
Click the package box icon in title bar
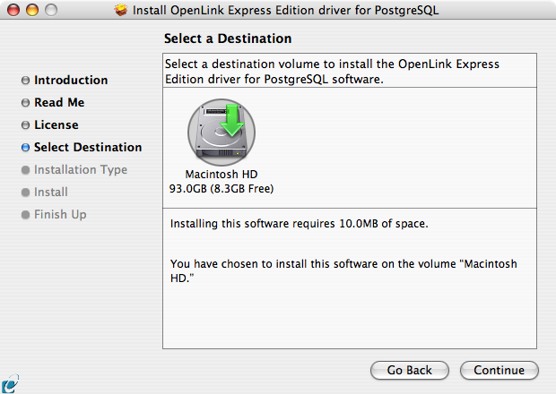click(x=121, y=10)
